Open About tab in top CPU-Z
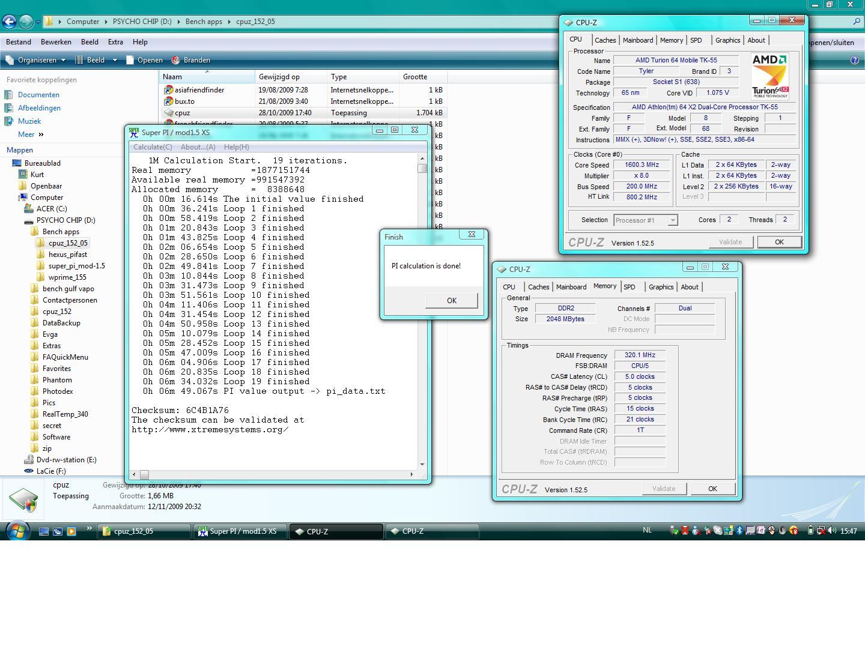 point(756,40)
